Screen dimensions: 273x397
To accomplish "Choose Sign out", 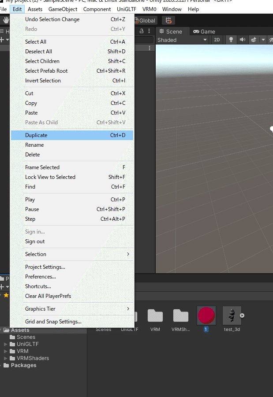I will 72,241.
